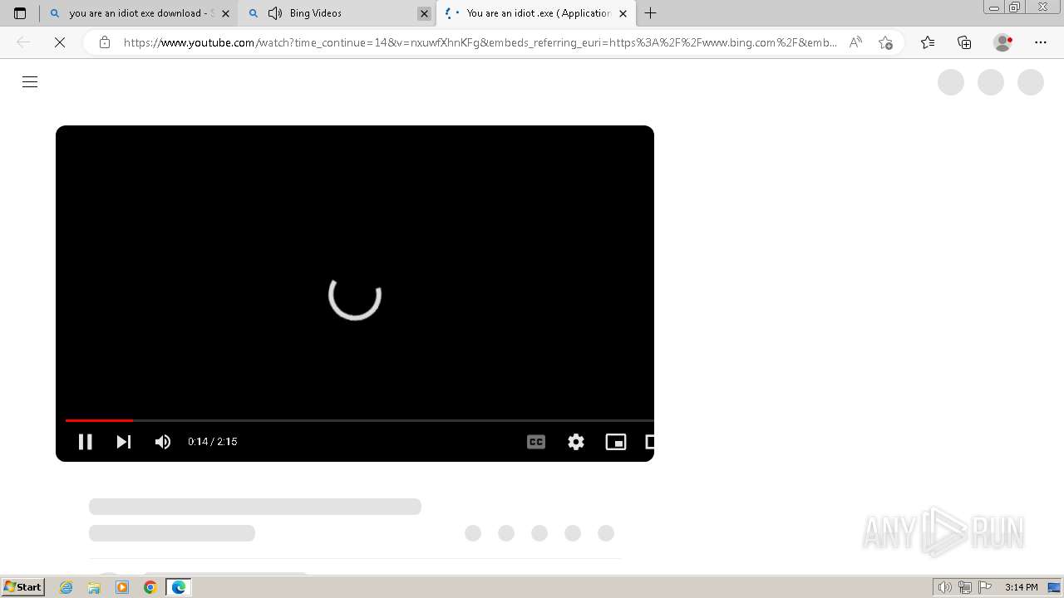Close the YouTube tab
The width and height of the screenshot is (1064, 598).
click(x=623, y=13)
